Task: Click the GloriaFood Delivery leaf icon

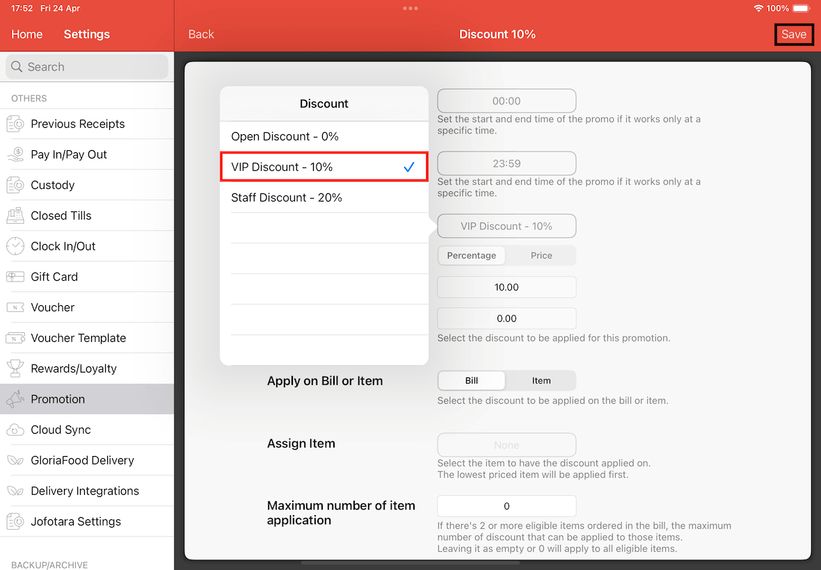Action: 15,461
